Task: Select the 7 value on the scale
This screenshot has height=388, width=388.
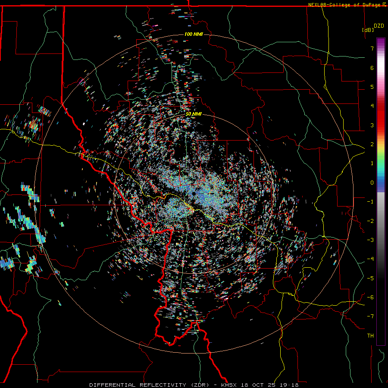Action: point(372,48)
